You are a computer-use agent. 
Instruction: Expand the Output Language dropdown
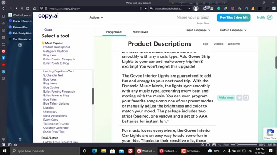(x=233, y=30)
